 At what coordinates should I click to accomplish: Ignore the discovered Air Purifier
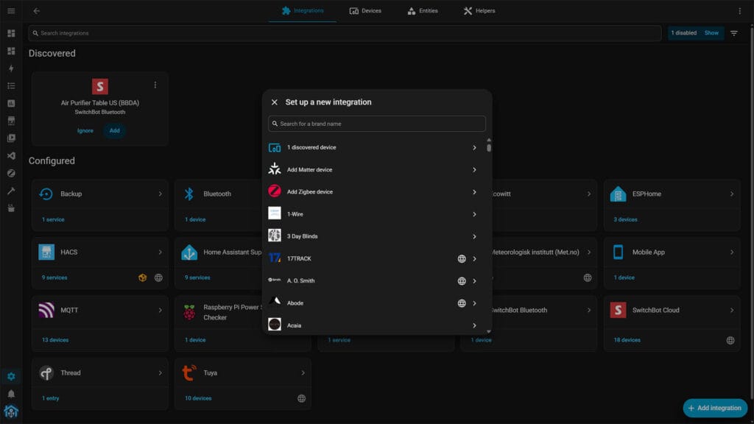[x=85, y=130]
